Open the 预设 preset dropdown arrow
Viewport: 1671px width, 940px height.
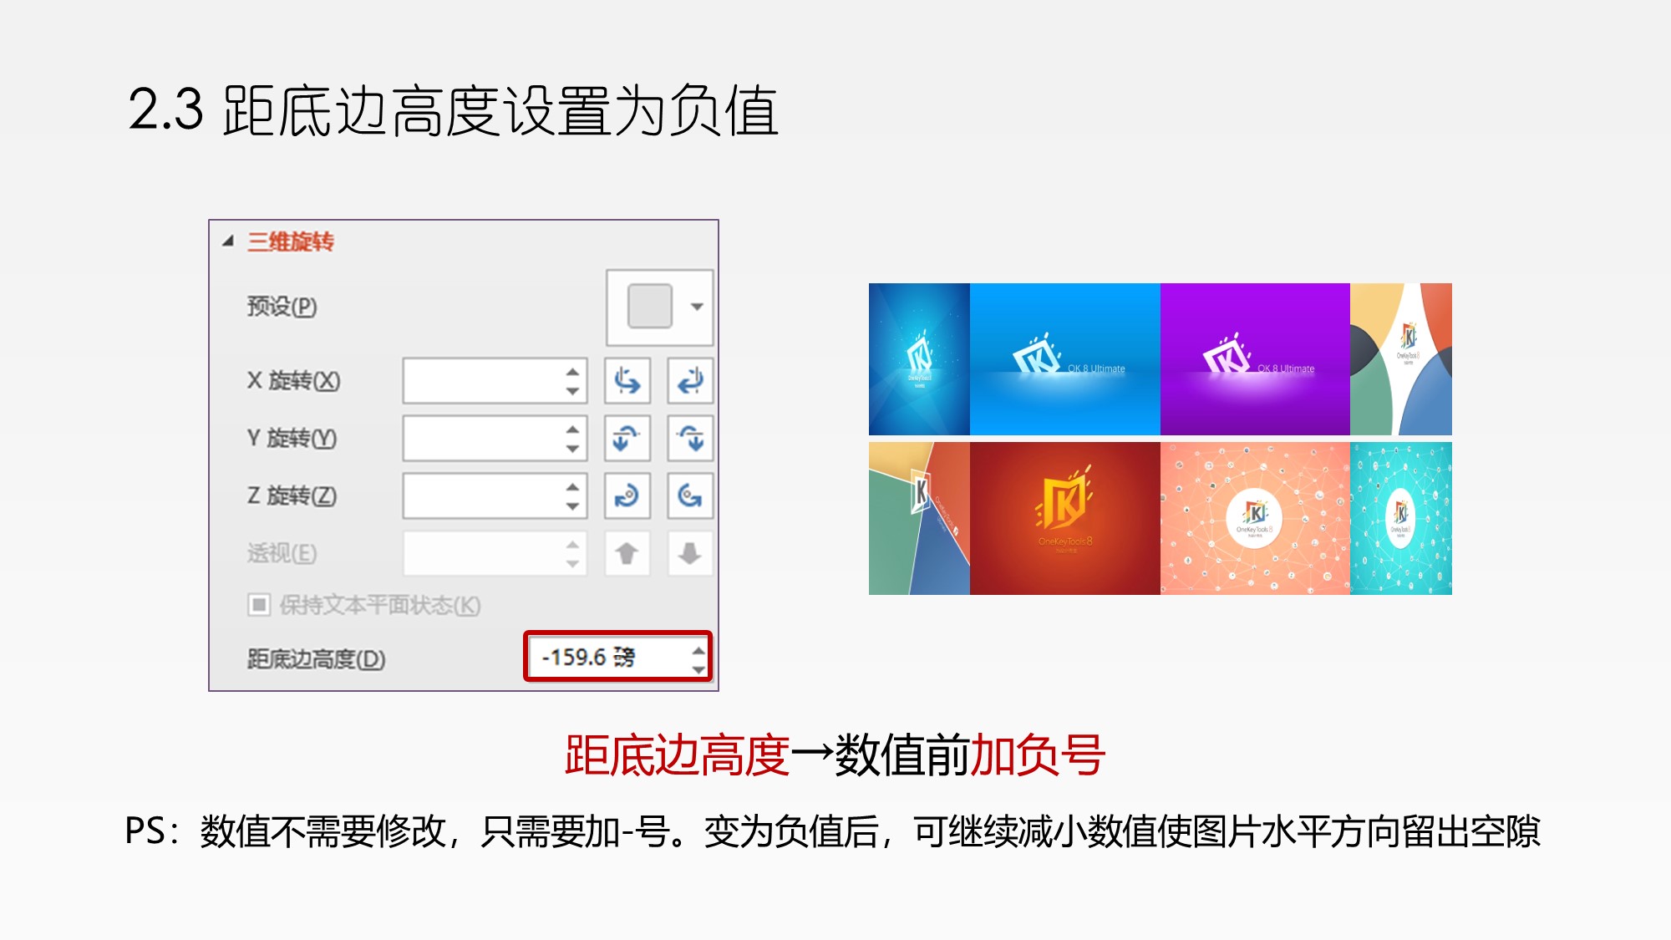[x=697, y=307]
